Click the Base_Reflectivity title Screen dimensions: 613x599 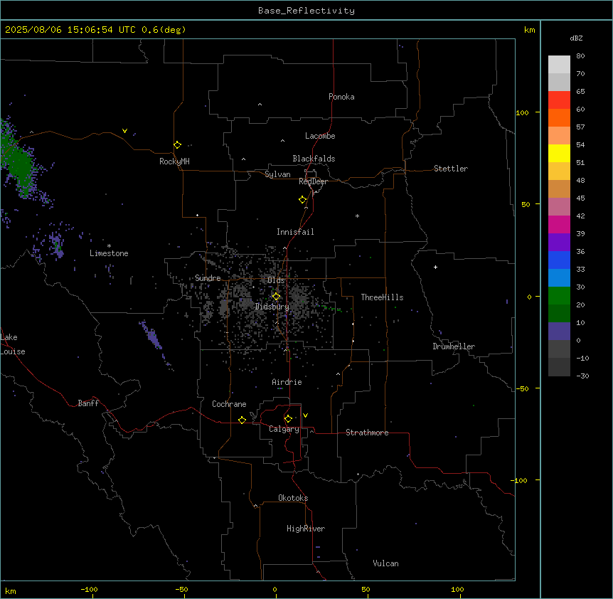[x=306, y=11]
